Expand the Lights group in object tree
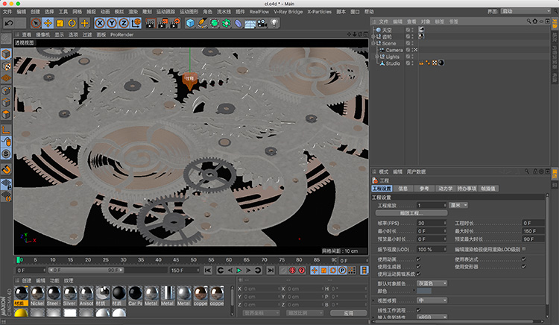 click(x=377, y=57)
